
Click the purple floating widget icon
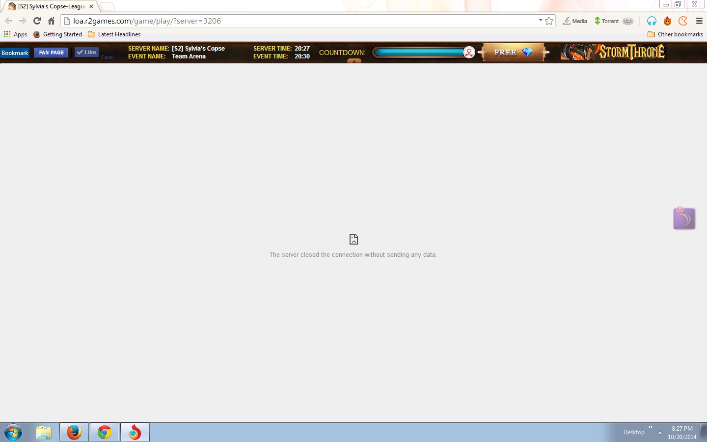click(x=684, y=219)
